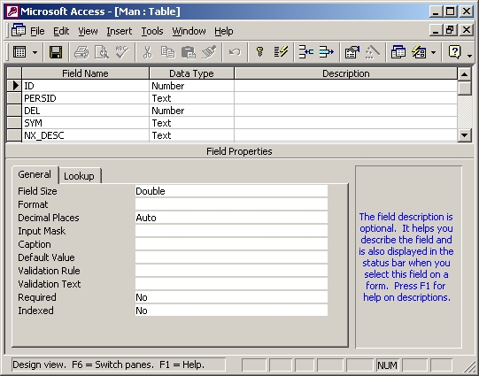Select the Format Painter brush icon
Image resolution: width=479 pixels, height=376 pixels.
click(209, 52)
